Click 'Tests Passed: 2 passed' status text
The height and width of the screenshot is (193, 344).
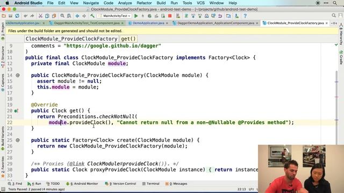pos(37,189)
